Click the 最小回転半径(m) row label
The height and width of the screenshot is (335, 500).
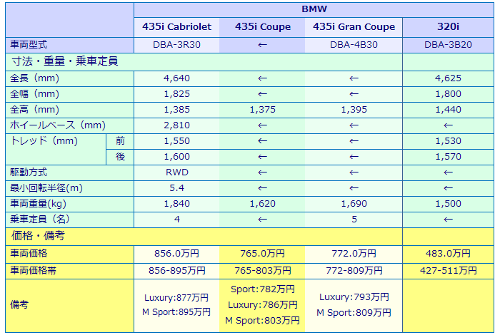click(69, 188)
